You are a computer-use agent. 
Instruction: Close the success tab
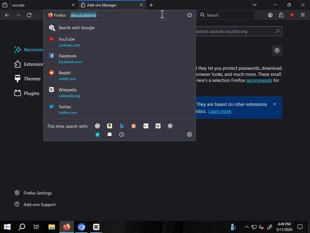(x=73, y=5)
